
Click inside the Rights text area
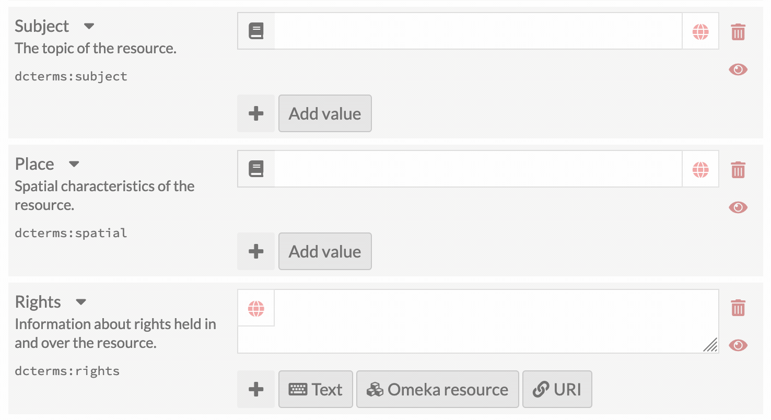491,321
